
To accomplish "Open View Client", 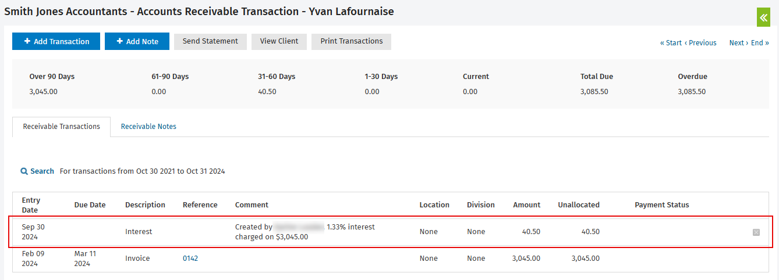I will 279,41.
